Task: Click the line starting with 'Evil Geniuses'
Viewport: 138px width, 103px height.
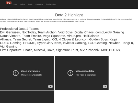Action: (62, 32)
